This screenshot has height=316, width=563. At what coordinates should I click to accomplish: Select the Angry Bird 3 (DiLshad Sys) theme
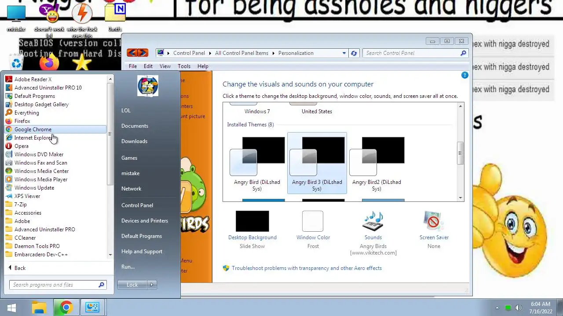(x=317, y=163)
